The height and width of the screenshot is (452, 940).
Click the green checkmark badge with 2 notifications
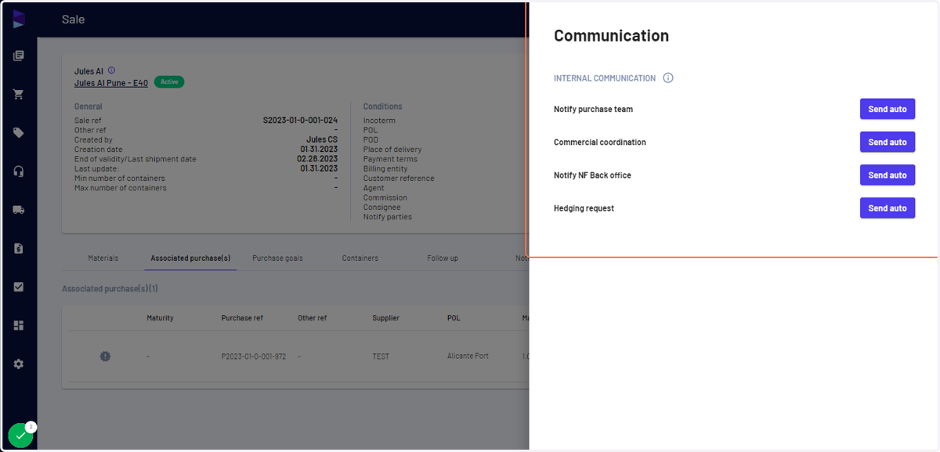[x=21, y=435]
